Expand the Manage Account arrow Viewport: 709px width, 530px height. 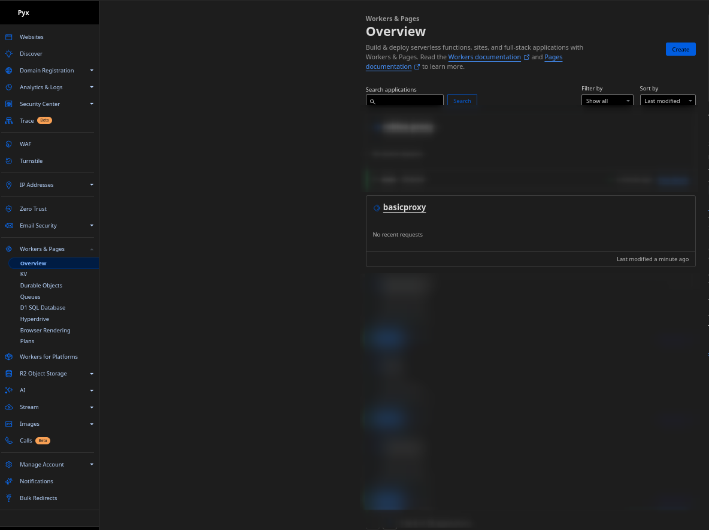(92, 465)
